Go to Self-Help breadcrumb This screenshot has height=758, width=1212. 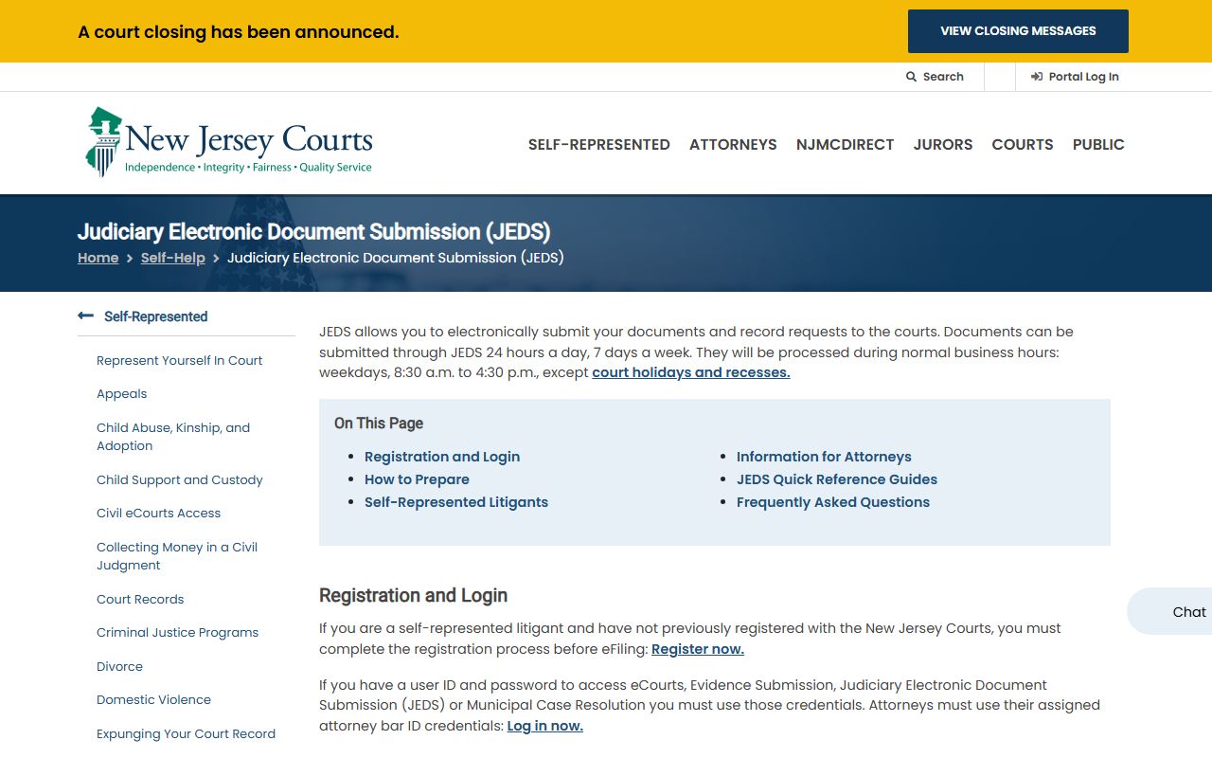point(173,258)
